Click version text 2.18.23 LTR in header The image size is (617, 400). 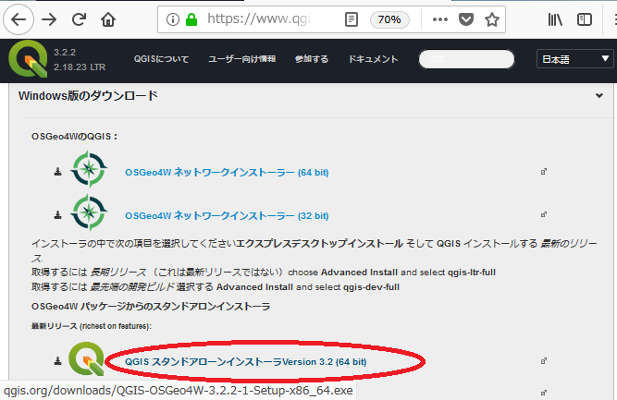point(80,67)
